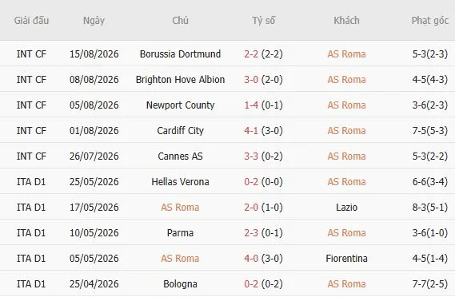Select the Brighton Hove Albion team name
The width and height of the screenshot is (455, 297).
tap(180, 79)
